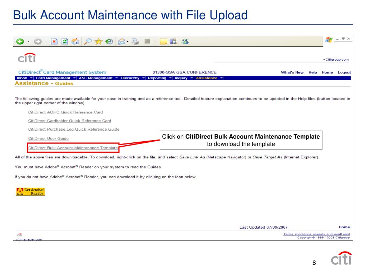The width and height of the screenshot is (366, 274).
Task: Expand the ASC Management dropdown arrow
Action: [x=117, y=78]
